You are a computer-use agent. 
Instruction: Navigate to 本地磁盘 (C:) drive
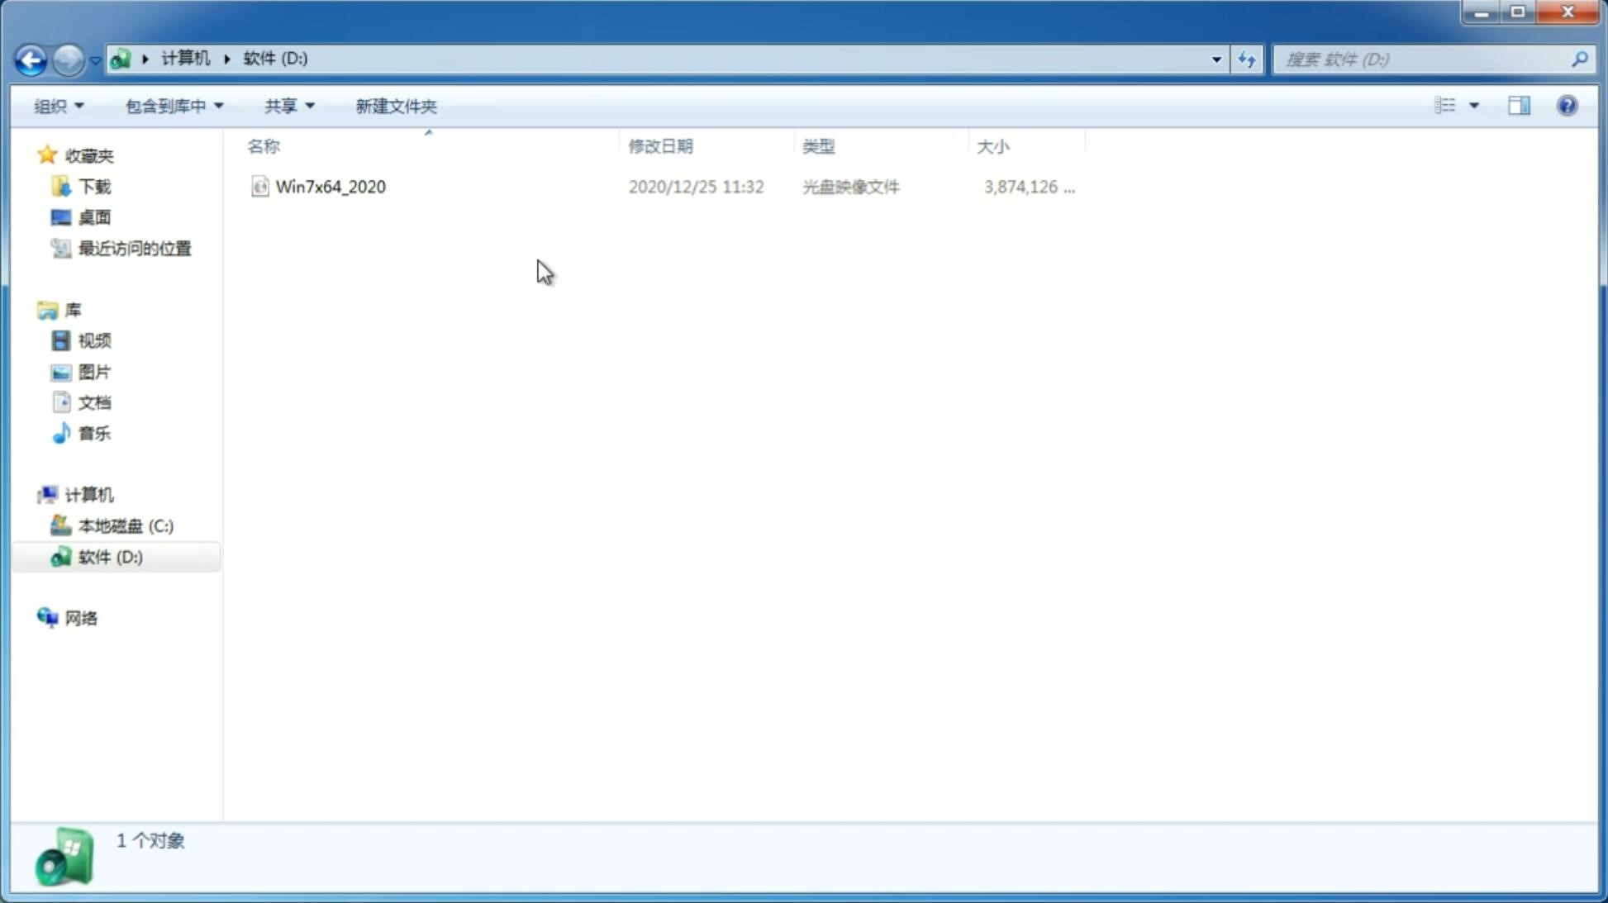point(125,525)
